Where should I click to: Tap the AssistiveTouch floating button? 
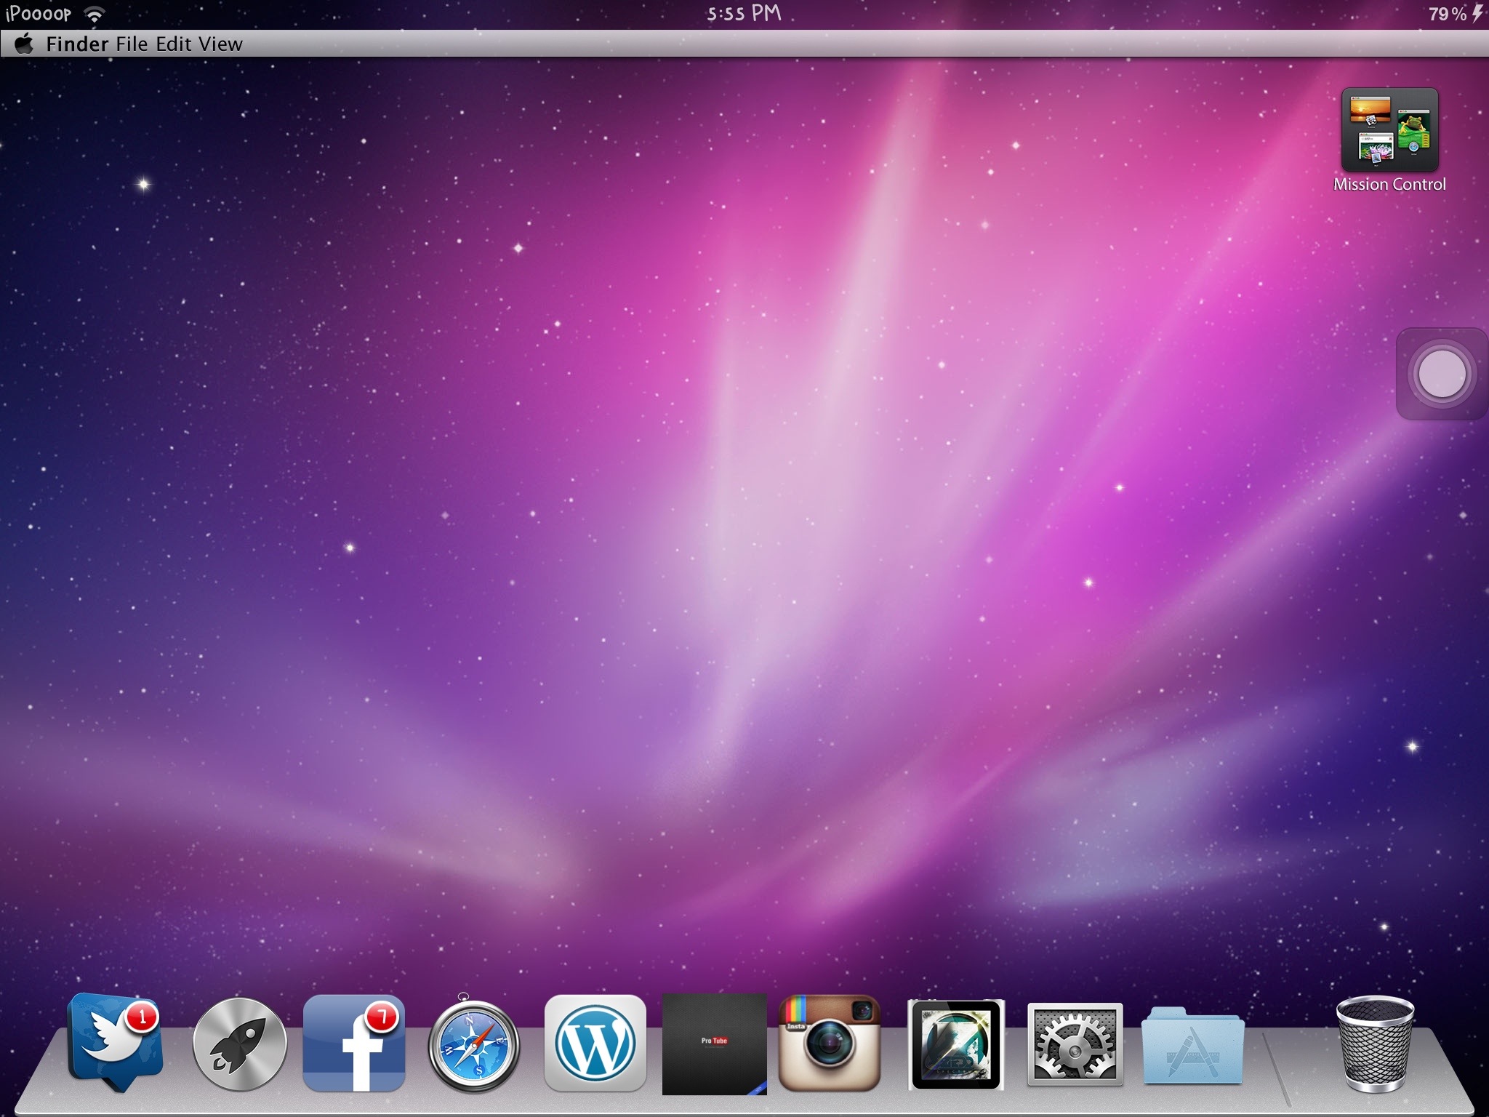[x=1441, y=374]
